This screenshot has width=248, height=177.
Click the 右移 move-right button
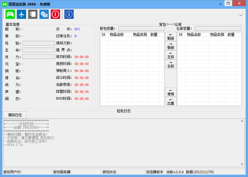point(171,64)
